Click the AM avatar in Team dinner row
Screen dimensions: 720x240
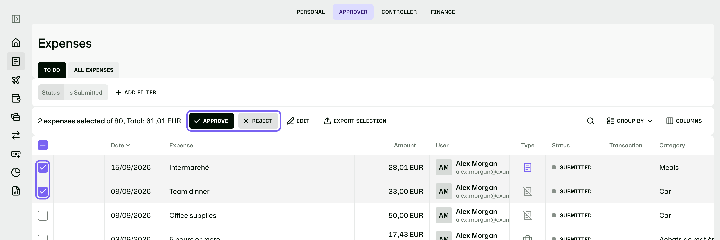click(x=444, y=192)
